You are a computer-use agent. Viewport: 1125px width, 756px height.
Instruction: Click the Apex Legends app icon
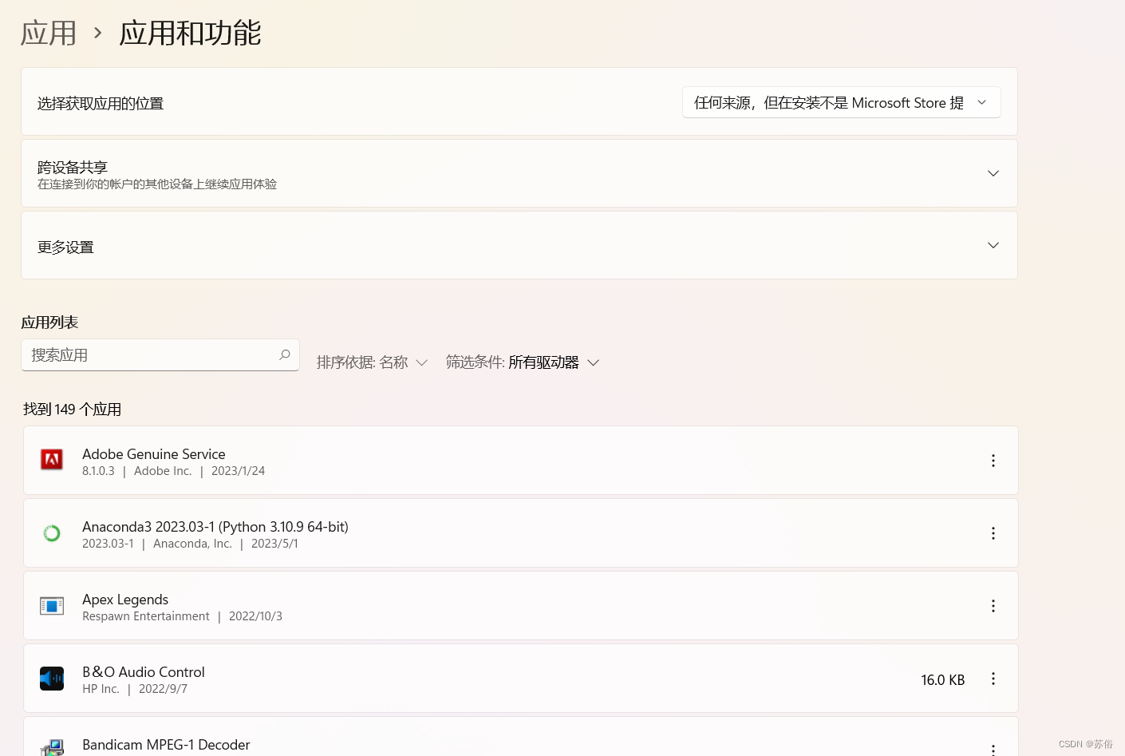coord(51,605)
